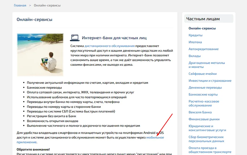The width and height of the screenshot is (247, 155).
Task: Go to Расчетно-кассовое обслуживание
Action: tap(204, 103)
